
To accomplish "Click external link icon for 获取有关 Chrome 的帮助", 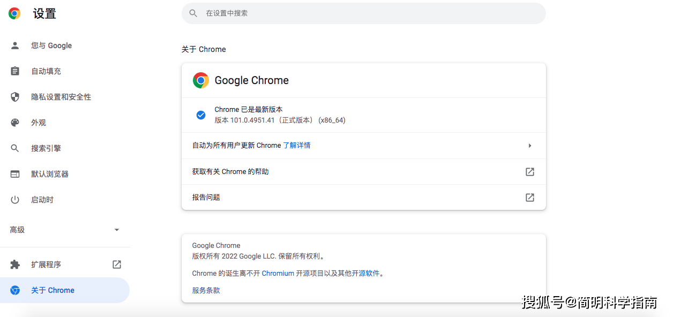I will coord(530,172).
